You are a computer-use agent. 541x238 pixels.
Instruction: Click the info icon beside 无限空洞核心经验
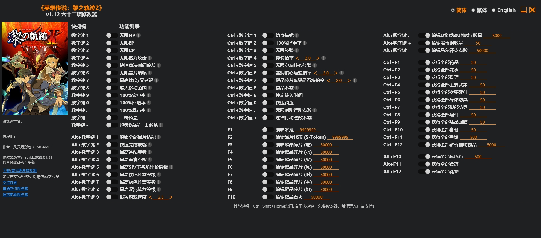(315, 65)
